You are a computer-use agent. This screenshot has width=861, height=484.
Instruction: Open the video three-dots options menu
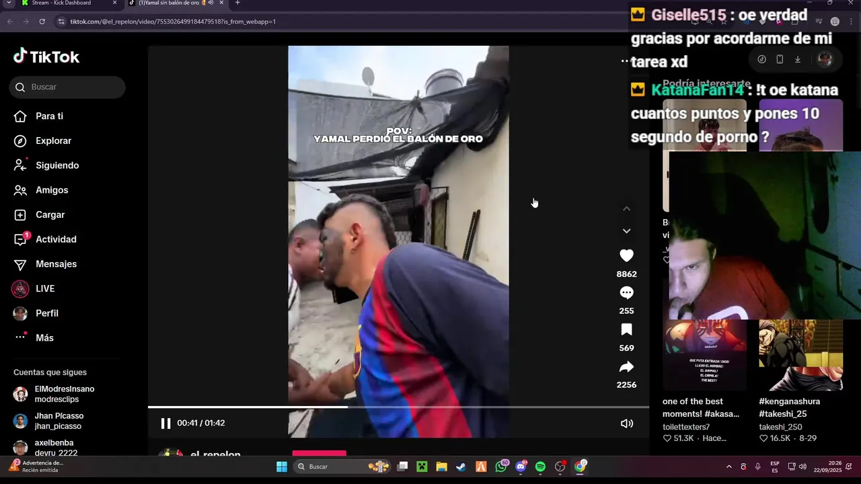625,61
